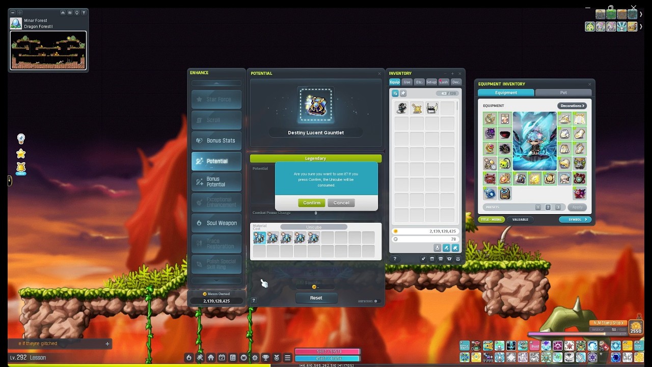Click the first Unicube in material cost

click(259, 238)
